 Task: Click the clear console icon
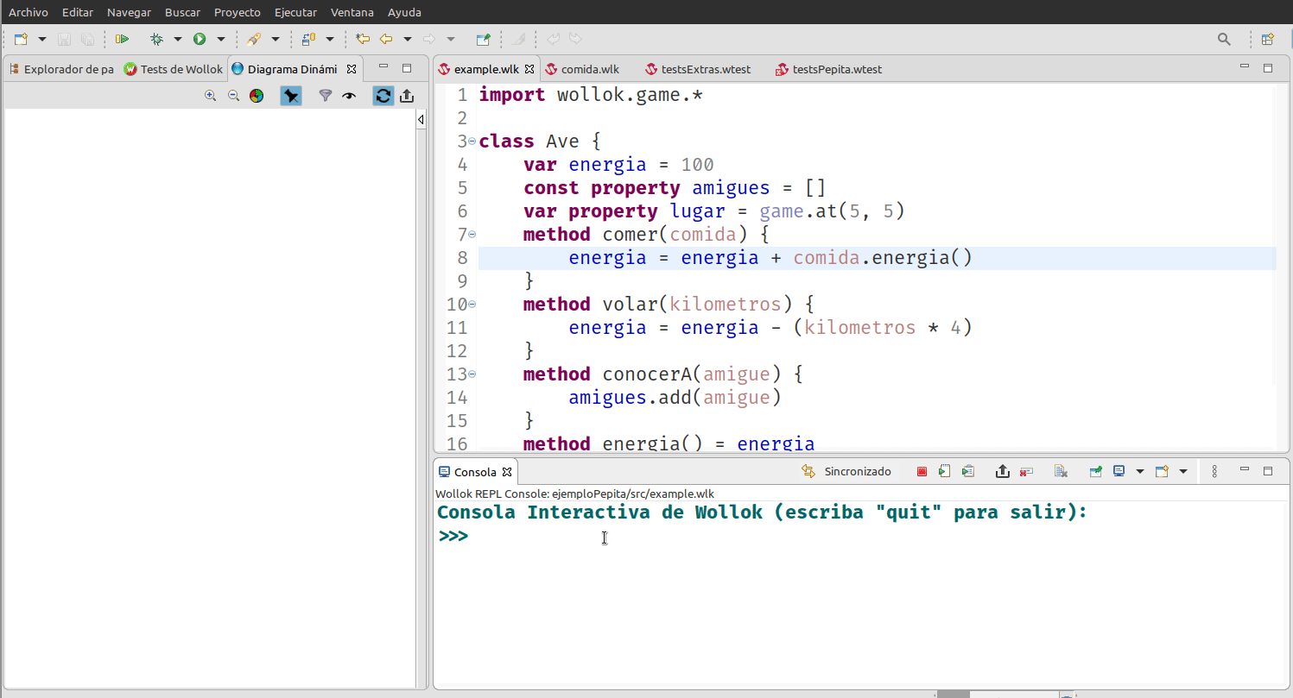(1061, 472)
